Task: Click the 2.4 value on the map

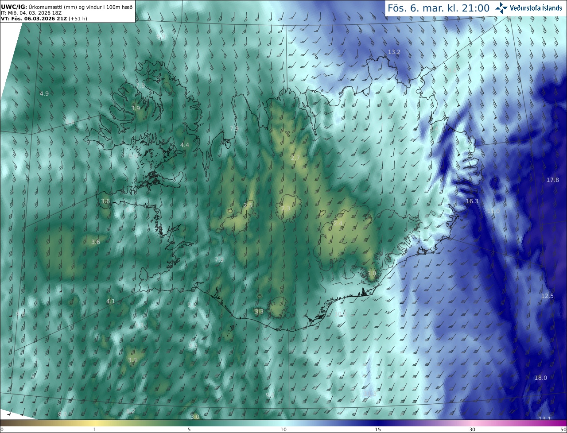Action: coord(338,223)
